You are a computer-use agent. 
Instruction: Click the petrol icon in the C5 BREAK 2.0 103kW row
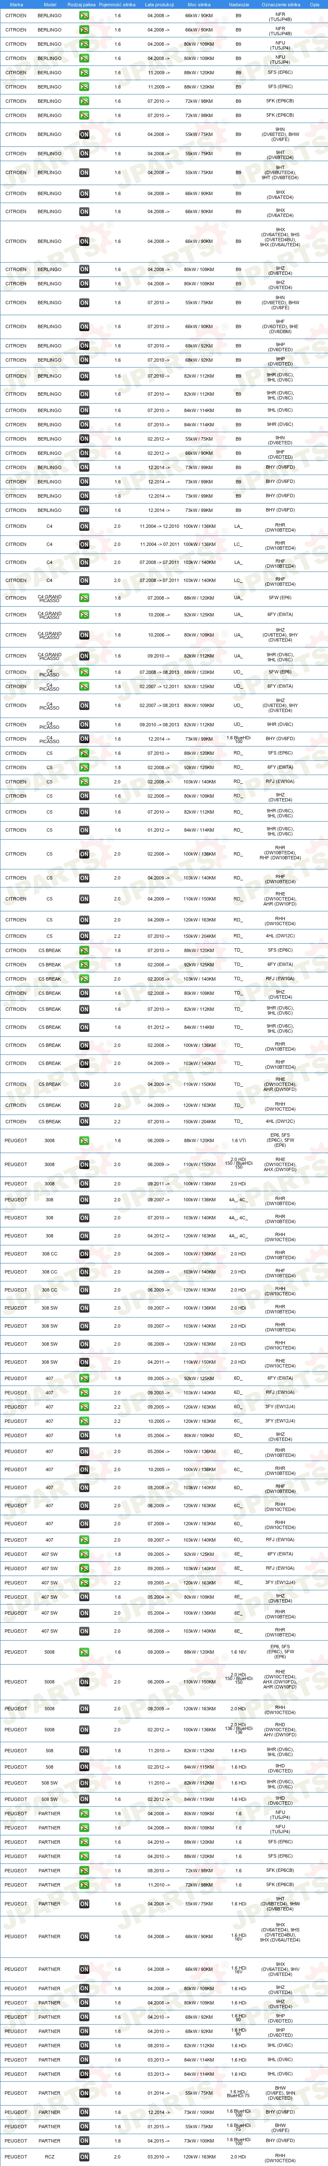point(84,979)
